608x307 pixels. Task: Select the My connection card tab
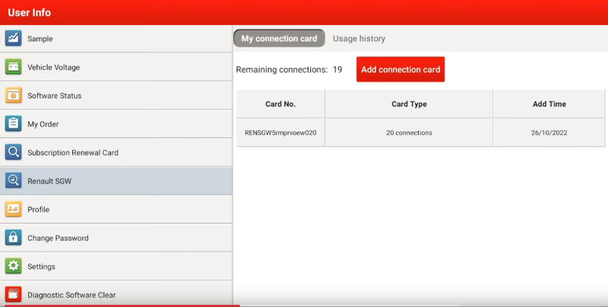(x=279, y=39)
